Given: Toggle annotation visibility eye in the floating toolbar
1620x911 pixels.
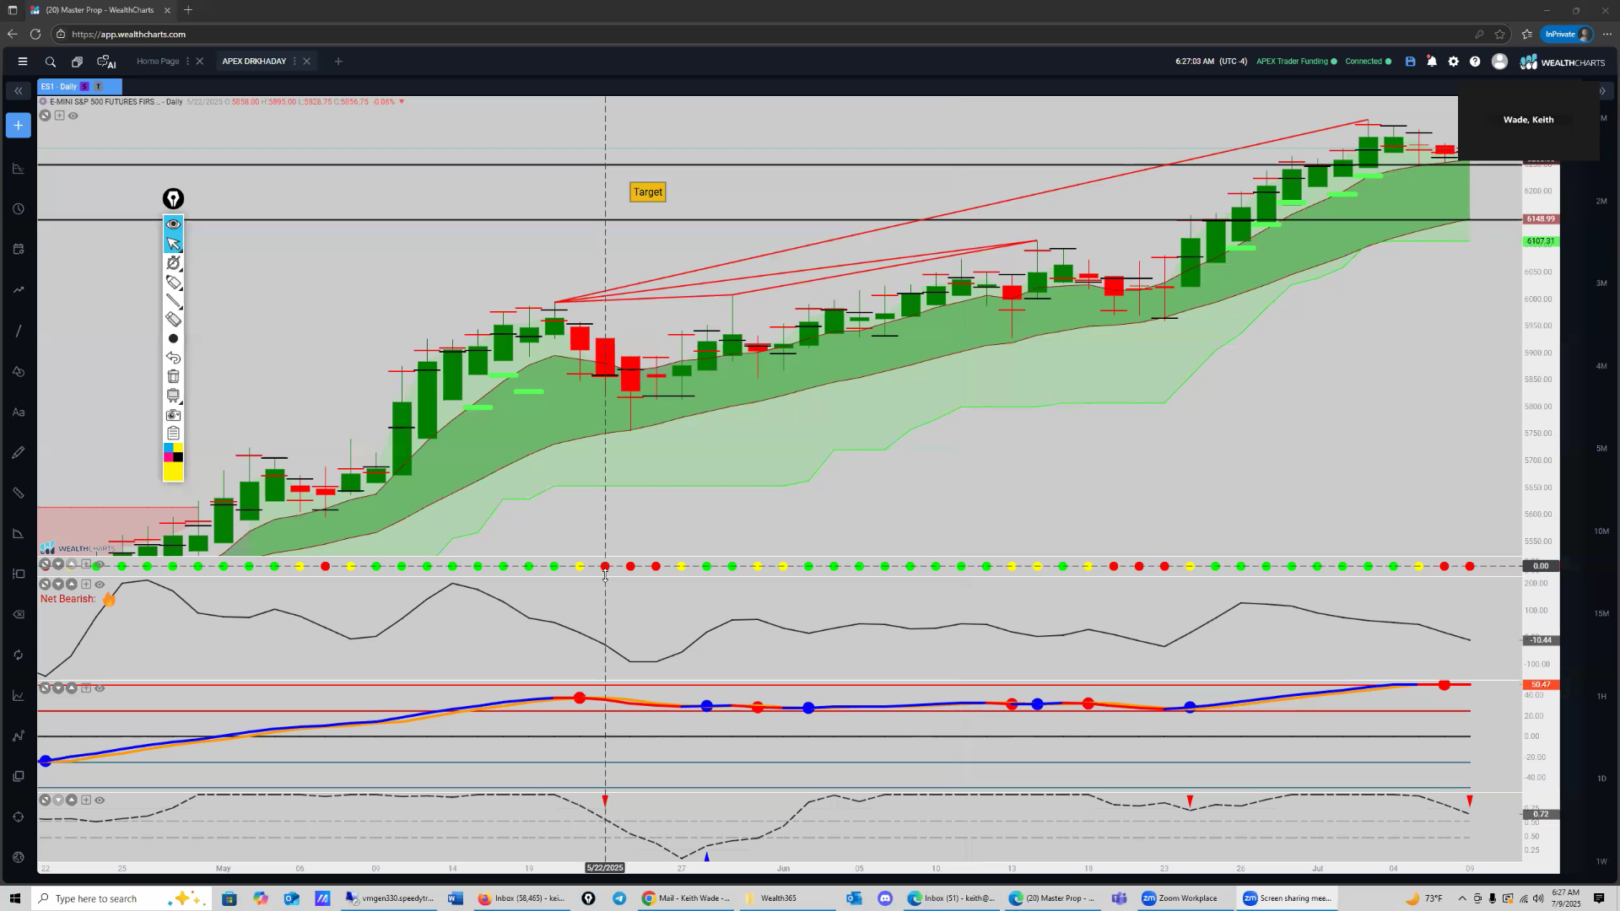Looking at the screenshot, I should point(173,224).
